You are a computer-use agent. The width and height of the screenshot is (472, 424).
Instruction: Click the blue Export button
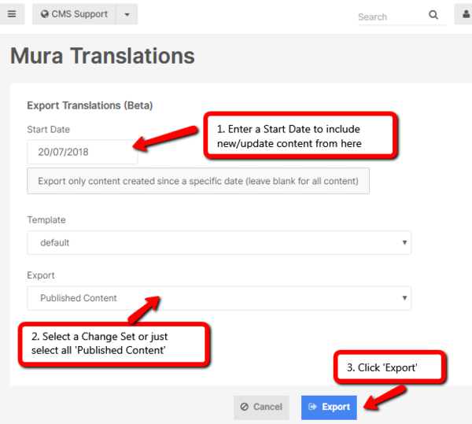[329, 407]
